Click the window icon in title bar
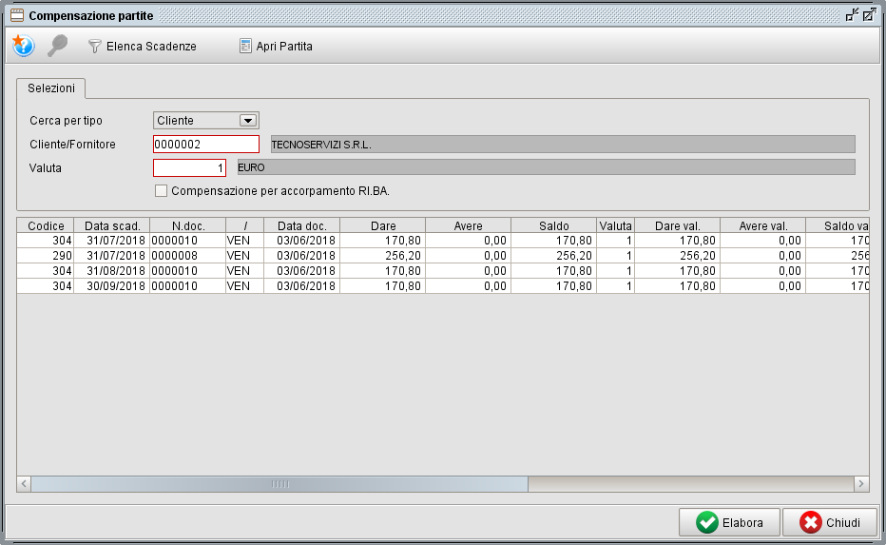This screenshot has height=545, width=886. [16, 15]
